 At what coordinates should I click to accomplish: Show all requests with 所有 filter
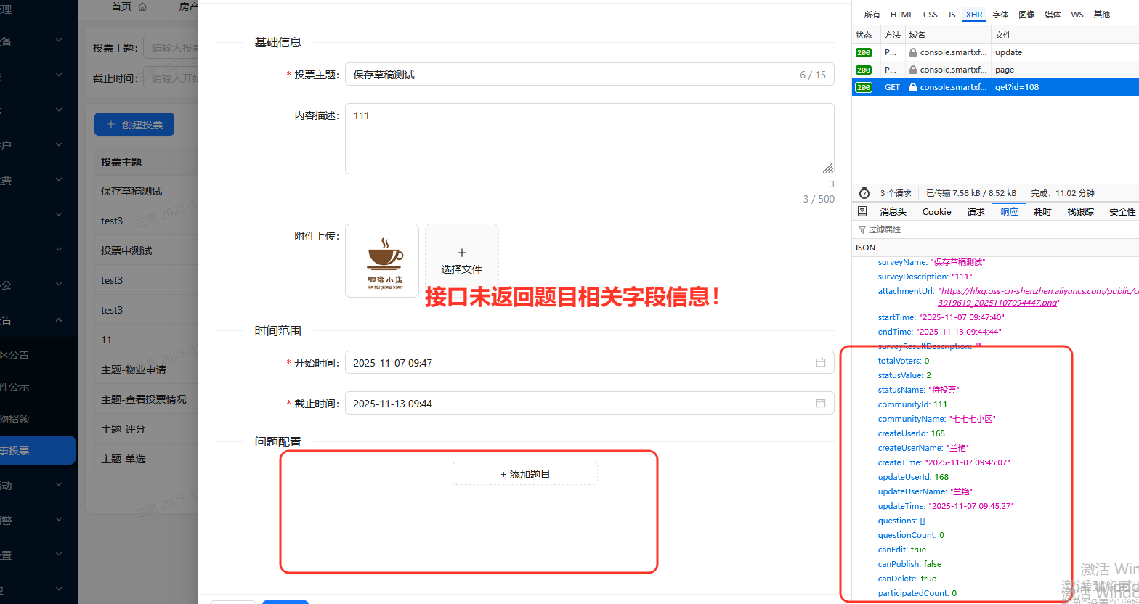tap(872, 15)
